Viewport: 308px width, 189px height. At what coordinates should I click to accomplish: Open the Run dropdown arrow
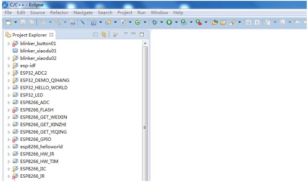(x=176, y=22)
